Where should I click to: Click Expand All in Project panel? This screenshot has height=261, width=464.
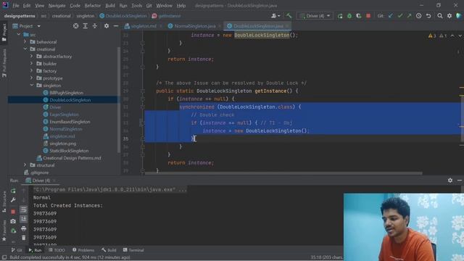click(86, 26)
